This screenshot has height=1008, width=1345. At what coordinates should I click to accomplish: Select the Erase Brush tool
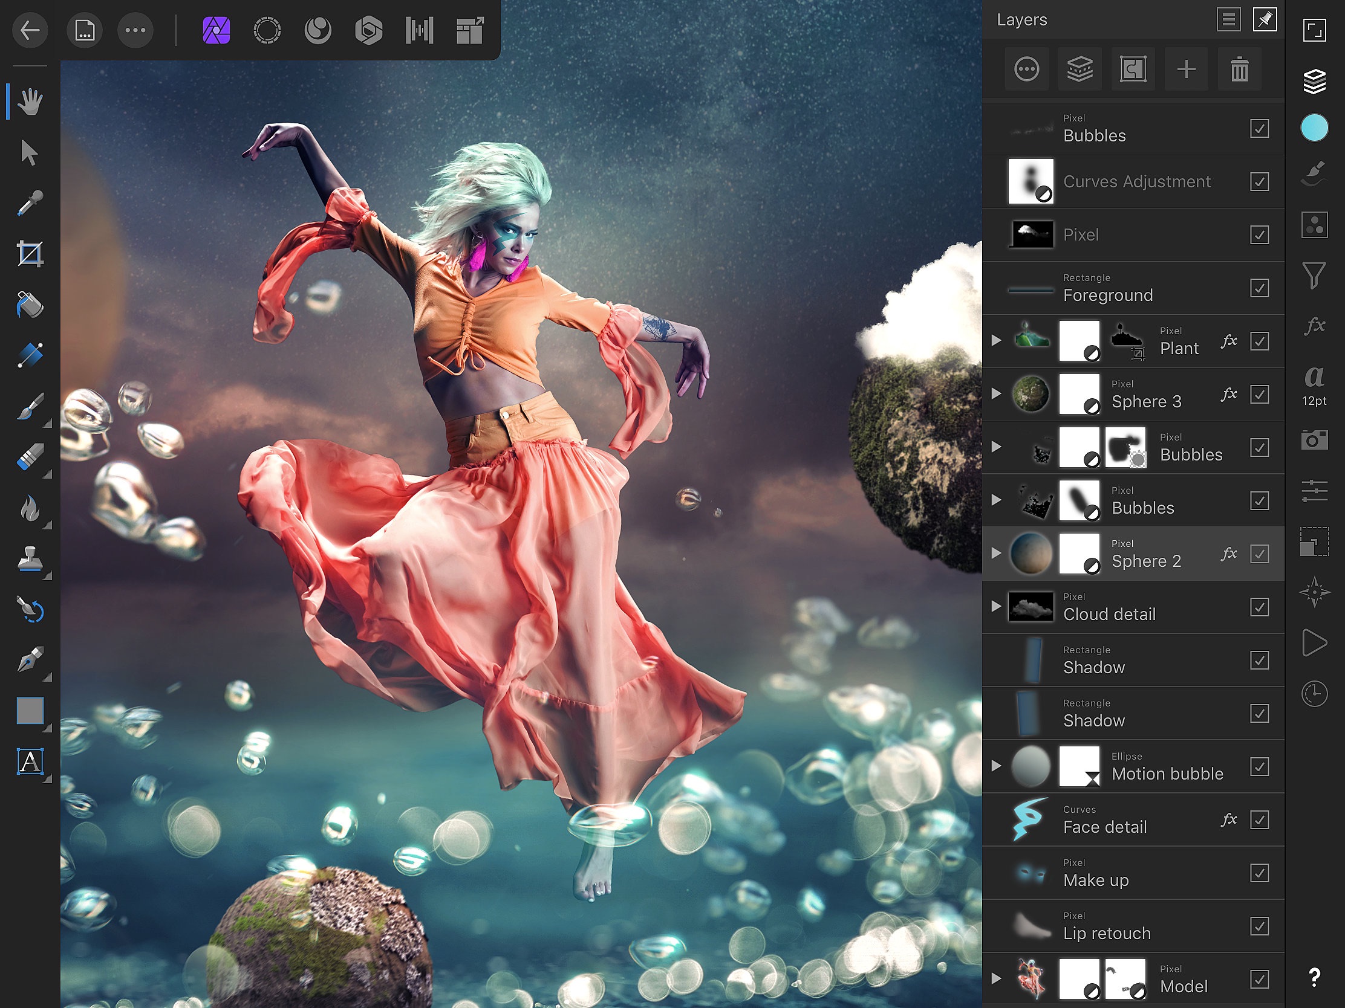click(x=30, y=457)
